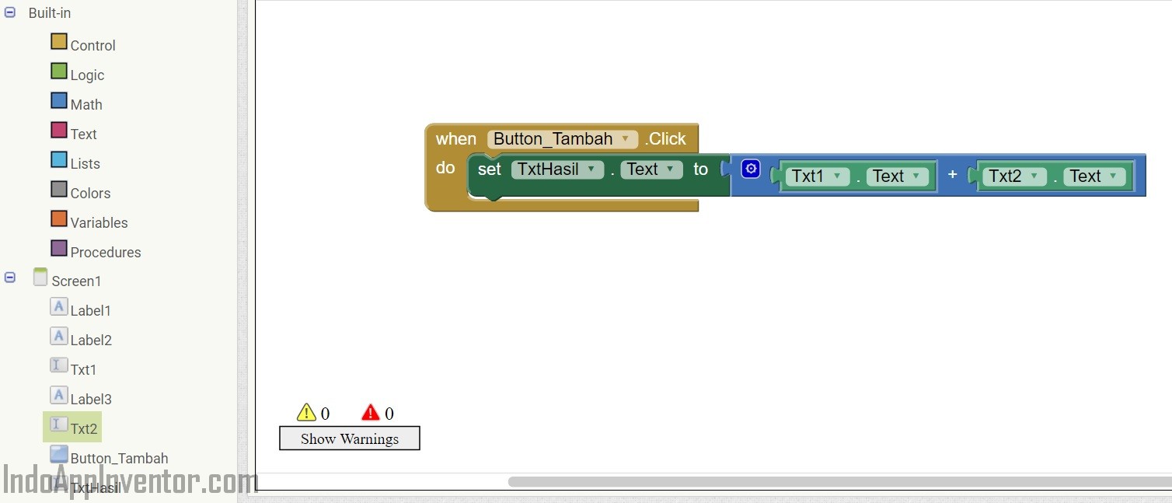Viewport: 1172px width, 503px height.
Task: Click the warnings count triangle icon
Action: point(307,412)
